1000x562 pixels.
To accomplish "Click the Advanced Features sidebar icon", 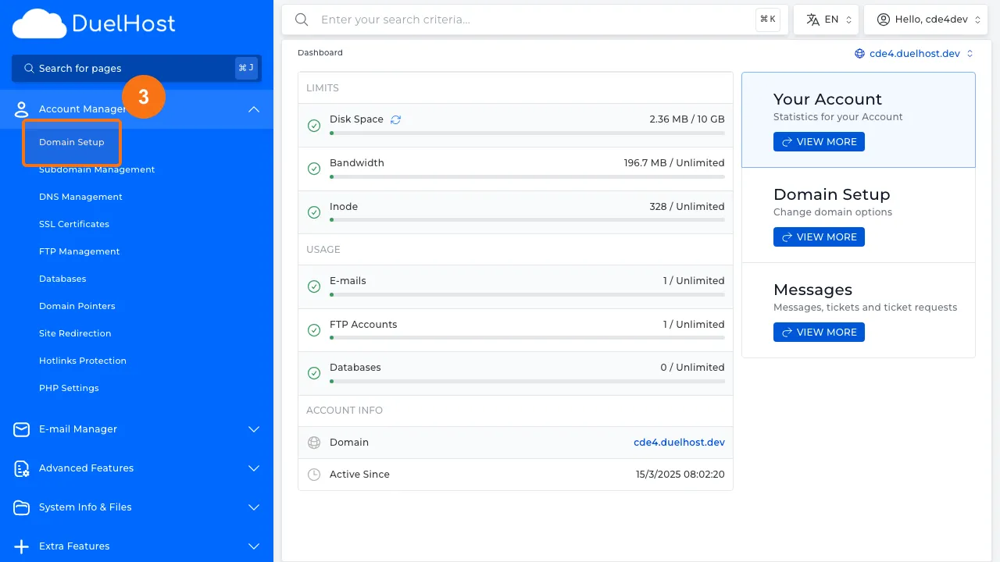I will point(22,468).
